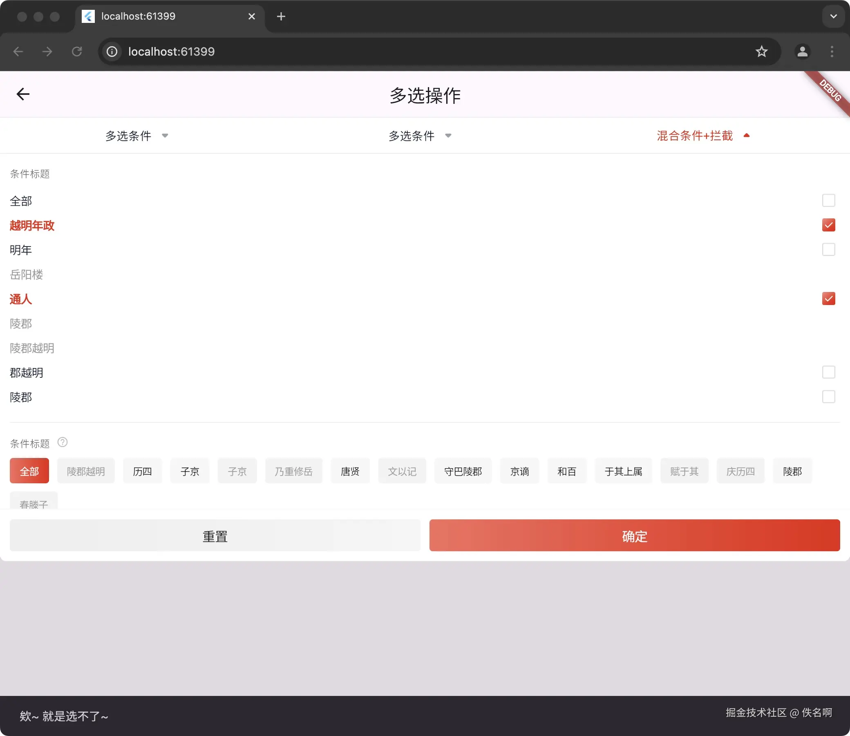Confirm the selection with the 确定 button
850x736 pixels.
634,536
